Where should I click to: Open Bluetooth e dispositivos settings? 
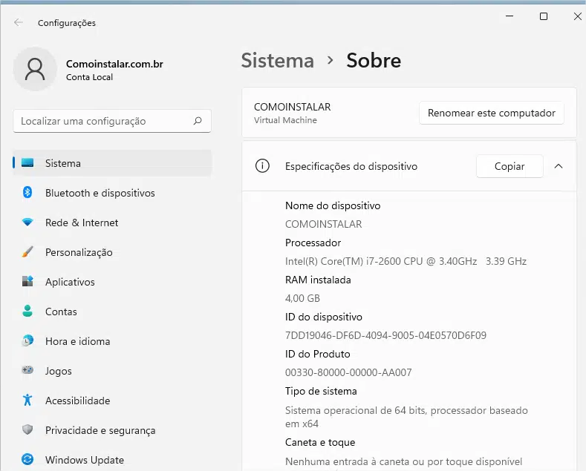point(112,193)
